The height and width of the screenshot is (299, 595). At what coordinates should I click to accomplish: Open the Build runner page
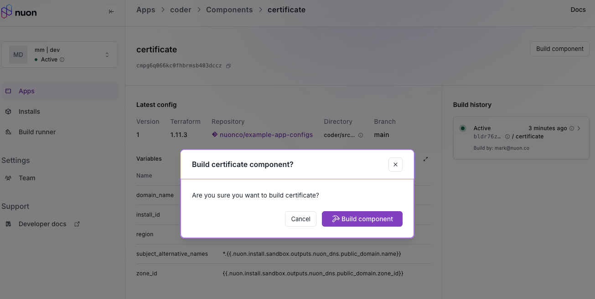pyautogui.click(x=37, y=132)
